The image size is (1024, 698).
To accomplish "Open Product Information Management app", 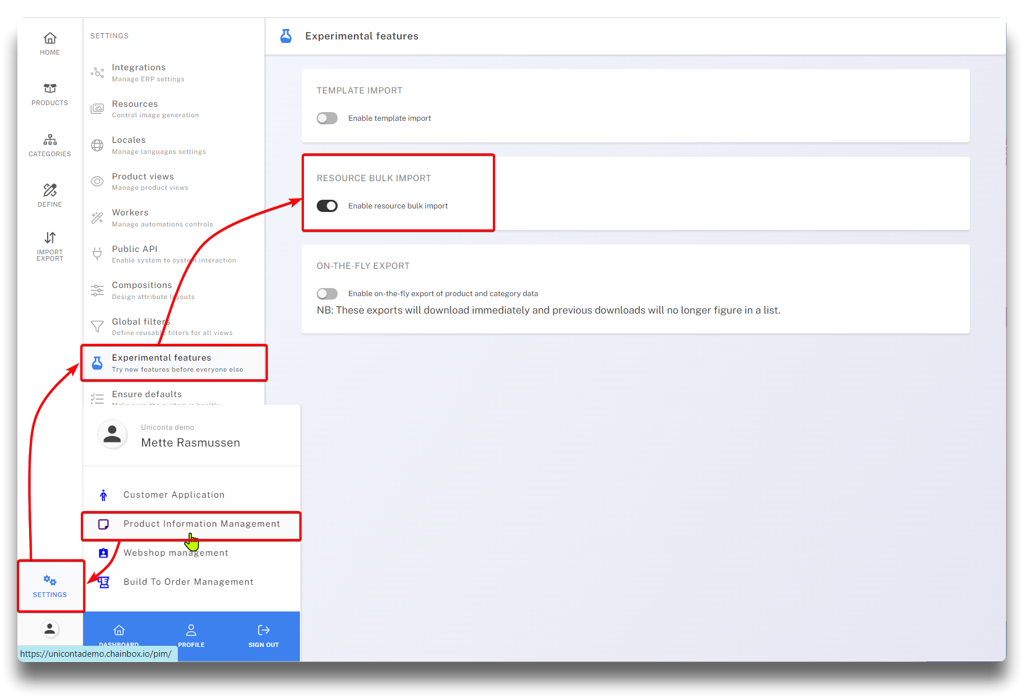I will pyautogui.click(x=201, y=524).
